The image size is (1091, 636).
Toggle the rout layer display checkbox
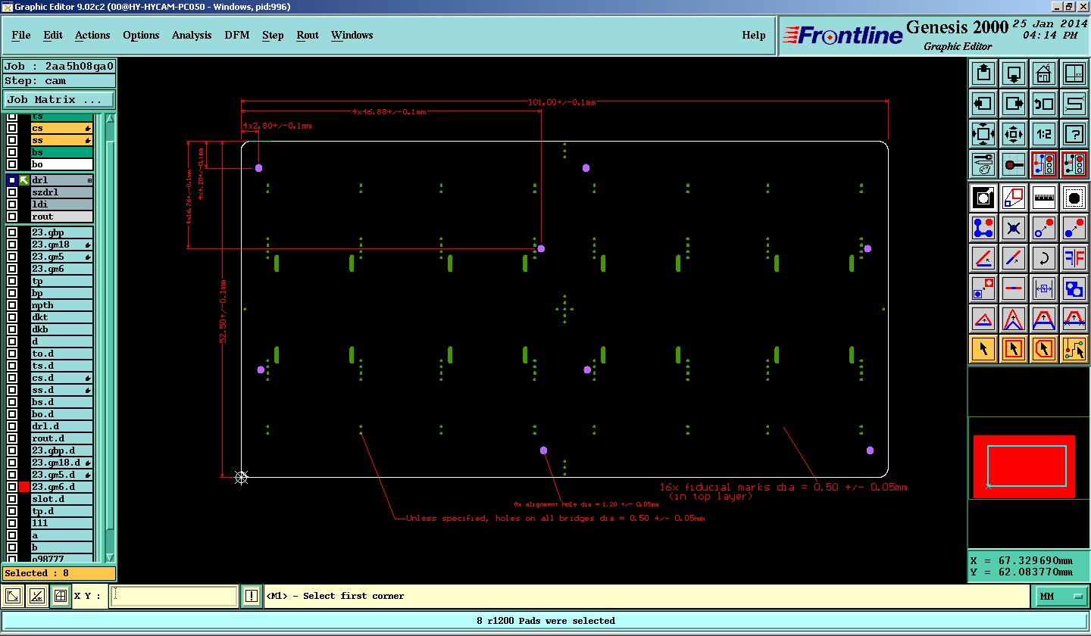coord(12,217)
